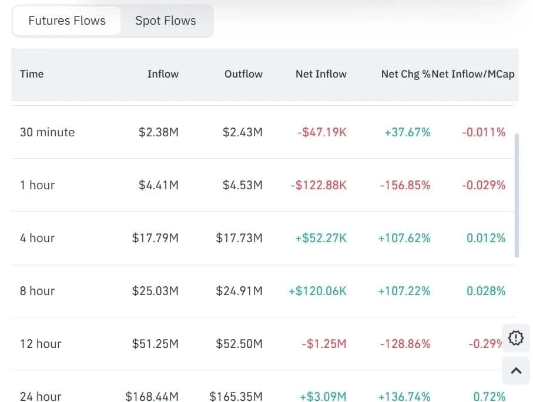Select the 8 hour row label

[37, 291]
